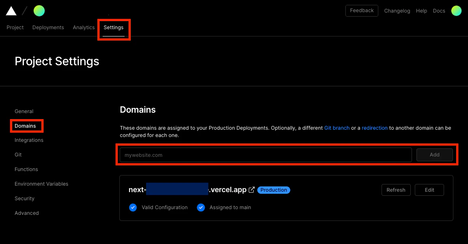This screenshot has width=468, height=244.
Task: Open General settings in sidebar
Action: coord(24,111)
